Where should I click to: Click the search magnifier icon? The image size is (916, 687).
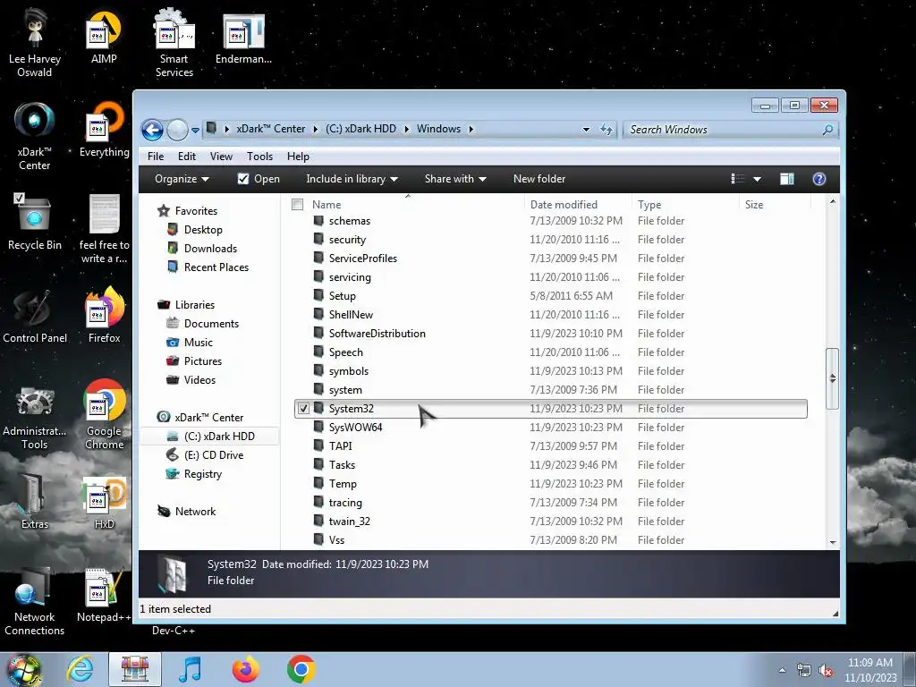827,129
